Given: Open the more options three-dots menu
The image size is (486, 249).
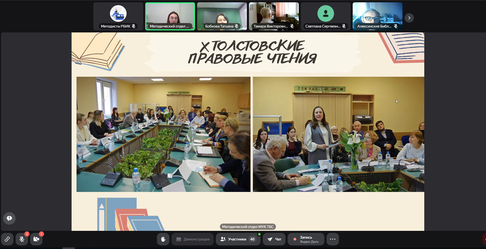Looking at the screenshot, I should [x=333, y=239].
